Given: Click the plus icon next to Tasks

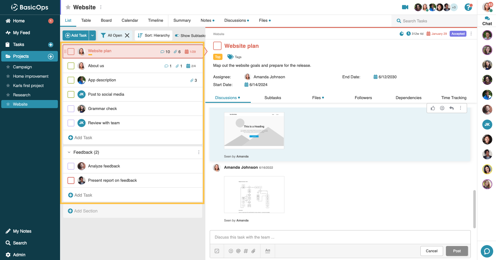Looking at the screenshot, I should pyautogui.click(x=51, y=45).
